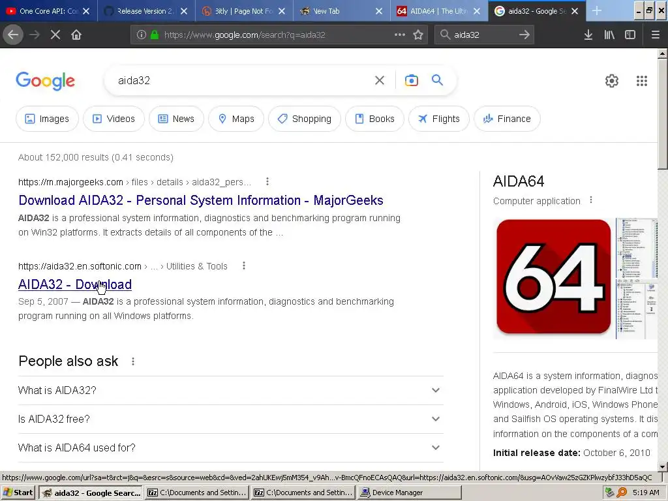This screenshot has width=668, height=501.
Task: Click About 152,000 results text
Action: tap(96, 157)
